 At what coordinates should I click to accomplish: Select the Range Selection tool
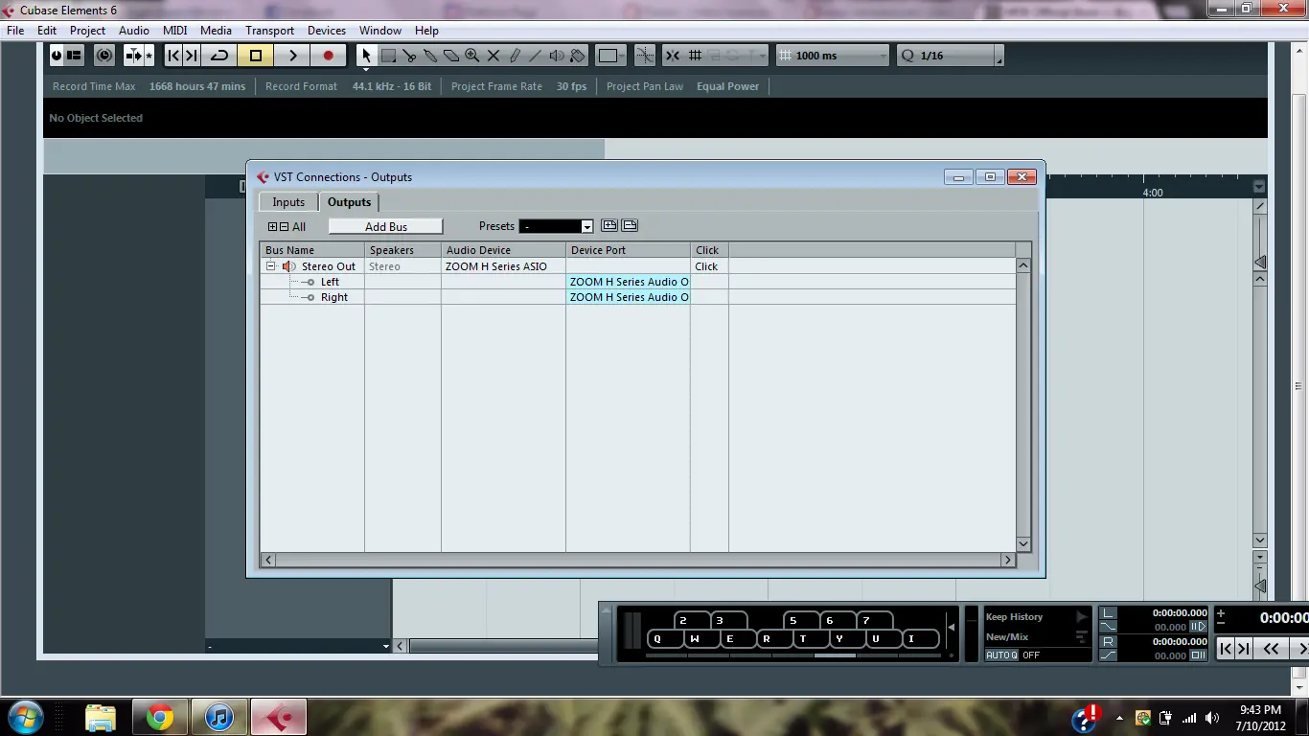click(388, 56)
